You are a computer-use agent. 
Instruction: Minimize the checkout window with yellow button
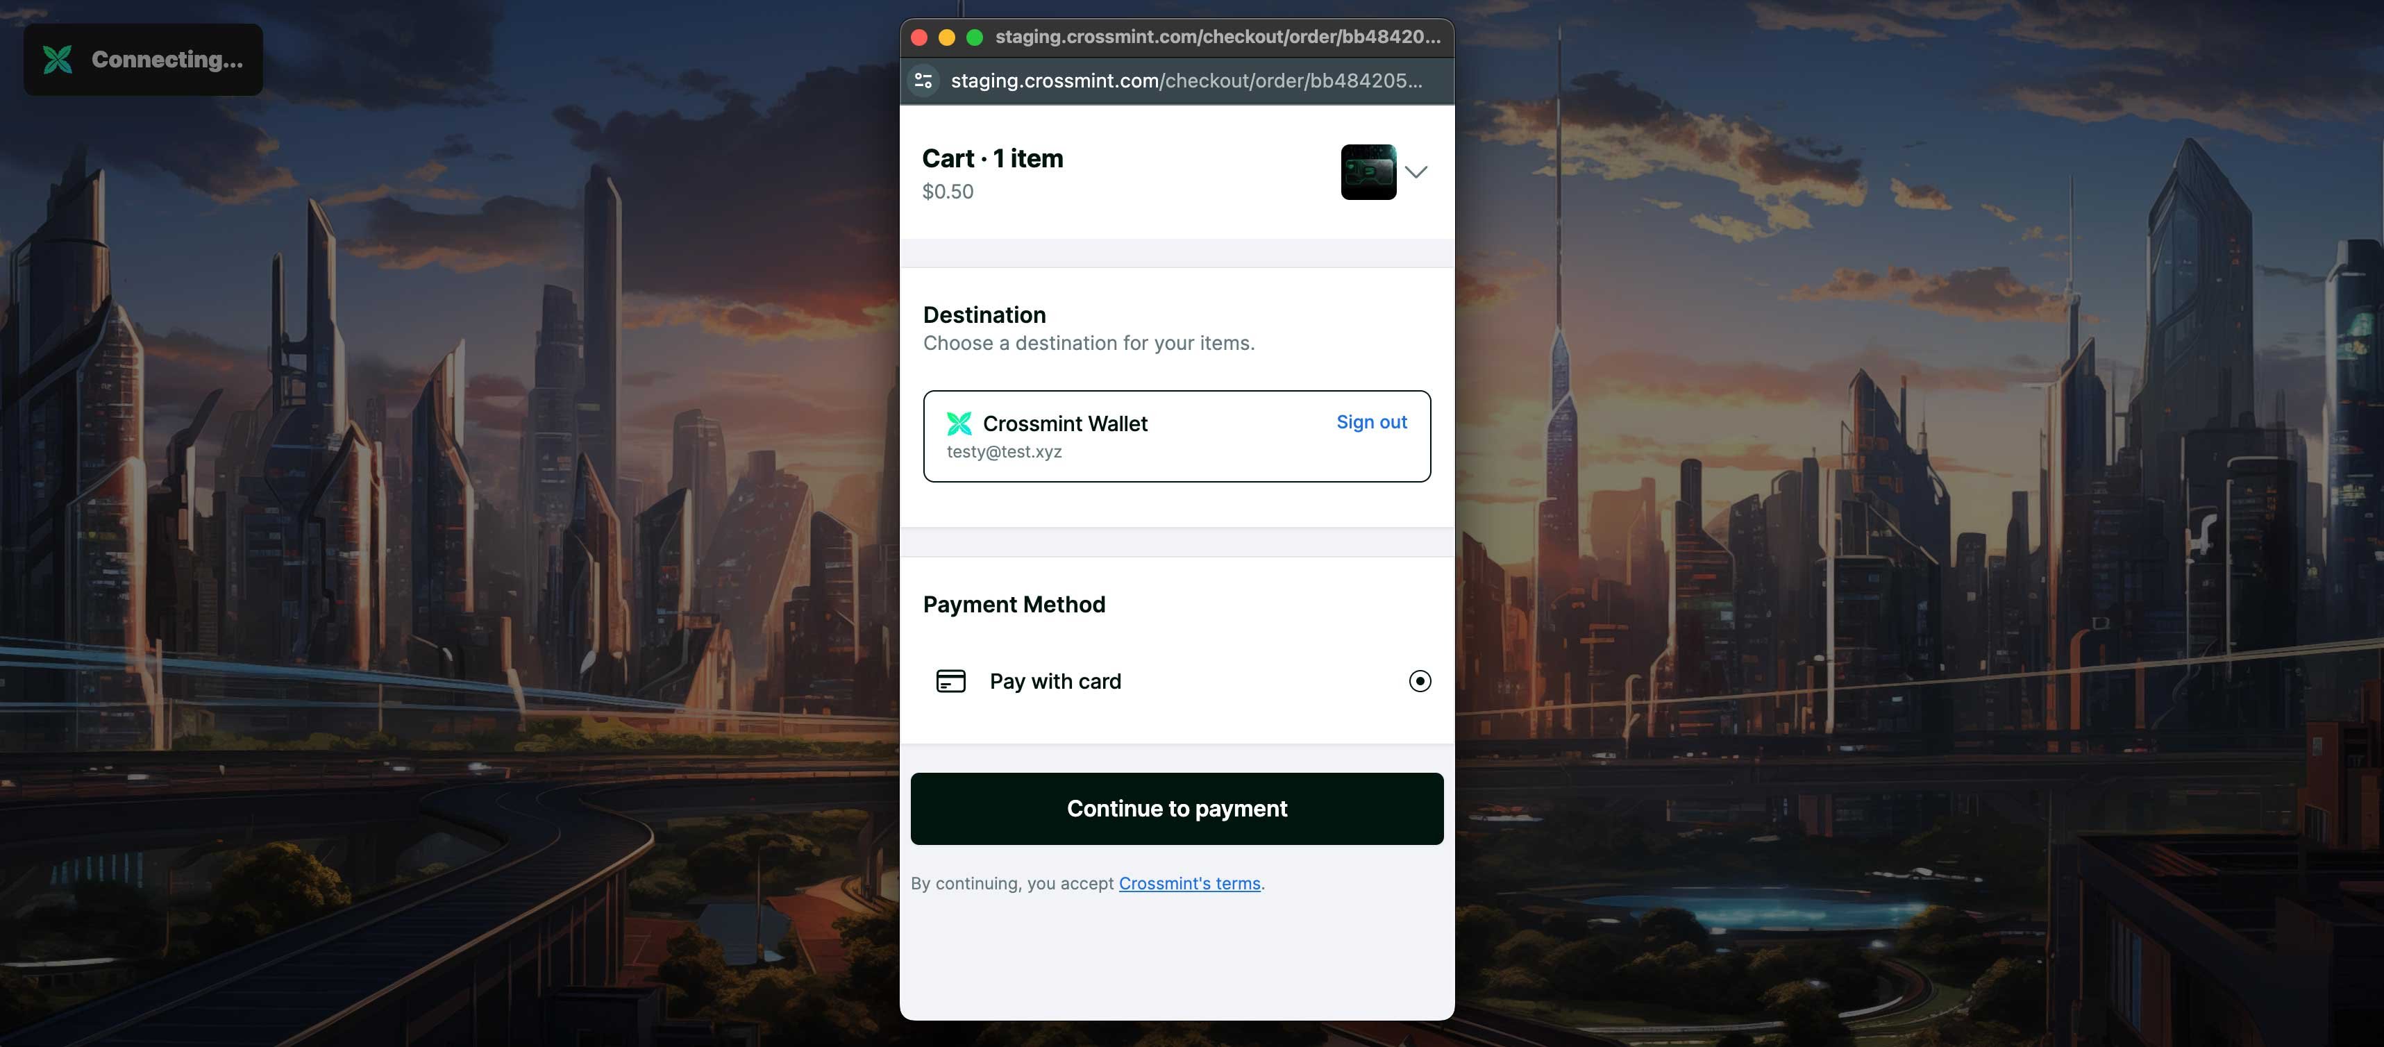pos(947,37)
